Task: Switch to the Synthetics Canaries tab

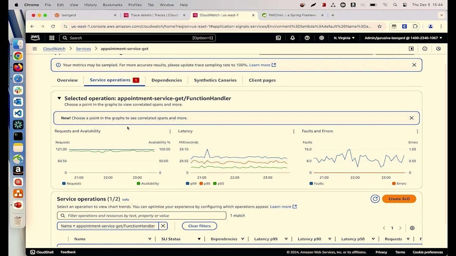Action: (215, 80)
